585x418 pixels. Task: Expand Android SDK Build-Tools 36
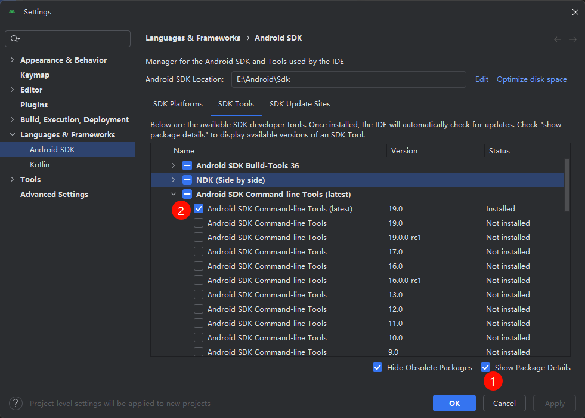(173, 165)
